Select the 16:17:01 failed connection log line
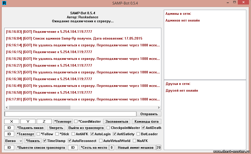 tap(83, 99)
